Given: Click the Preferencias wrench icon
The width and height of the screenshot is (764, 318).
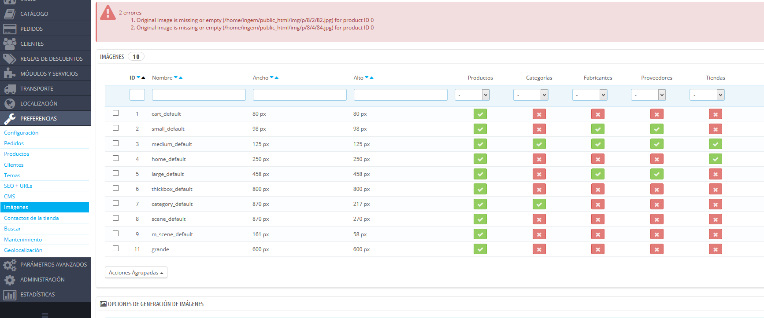Looking at the screenshot, I should coord(10,118).
